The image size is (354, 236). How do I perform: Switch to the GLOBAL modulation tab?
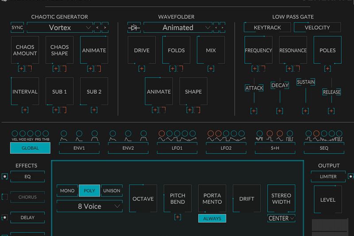(30, 148)
